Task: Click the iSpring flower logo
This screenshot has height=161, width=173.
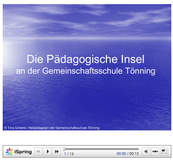Action: click(x=9, y=152)
